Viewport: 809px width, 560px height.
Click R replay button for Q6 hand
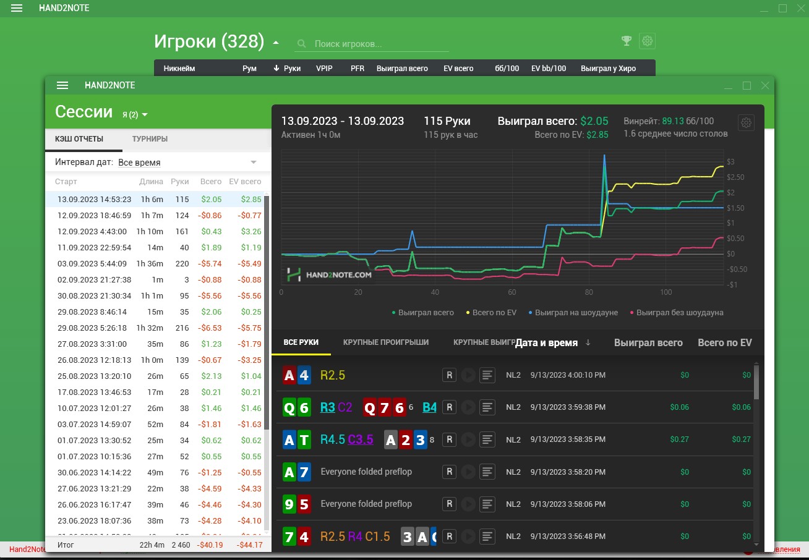[450, 407]
